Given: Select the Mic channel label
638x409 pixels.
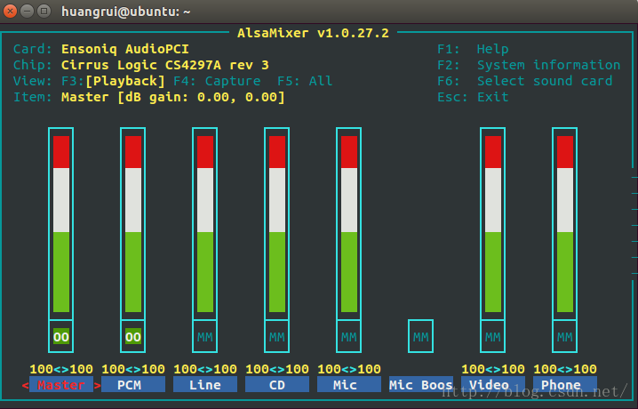Looking at the screenshot, I should pyautogui.click(x=349, y=385).
